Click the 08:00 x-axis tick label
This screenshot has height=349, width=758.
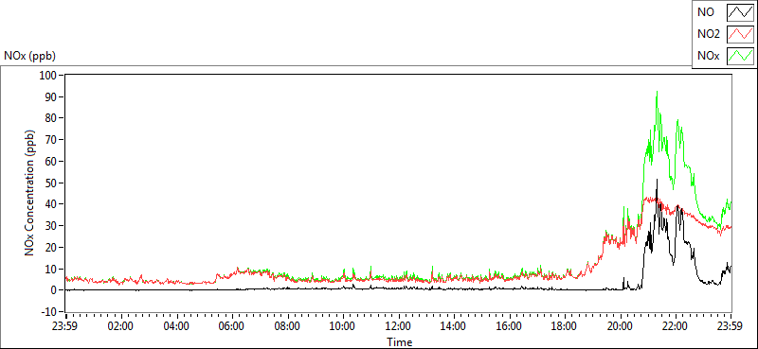tap(287, 325)
